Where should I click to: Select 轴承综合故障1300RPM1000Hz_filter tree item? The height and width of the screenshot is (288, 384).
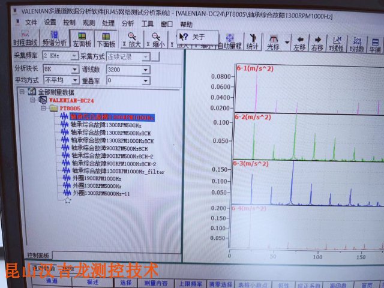click(x=118, y=171)
